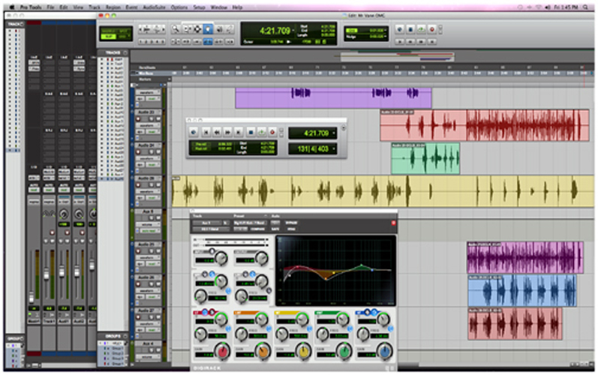Open the Track selector in EQ plug-in
Image resolution: width=598 pixels, height=375 pixels.
pyautogui.click(x=207, y=223)
